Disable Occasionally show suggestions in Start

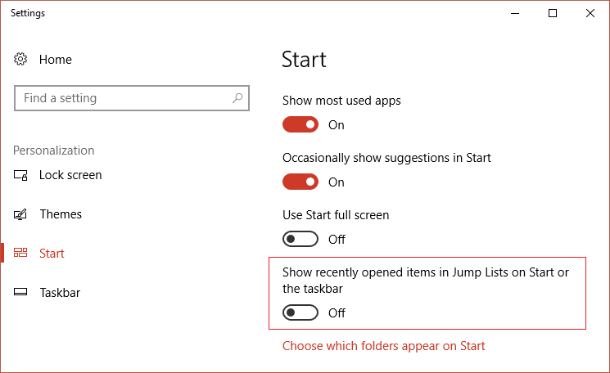tap(300, 182)
